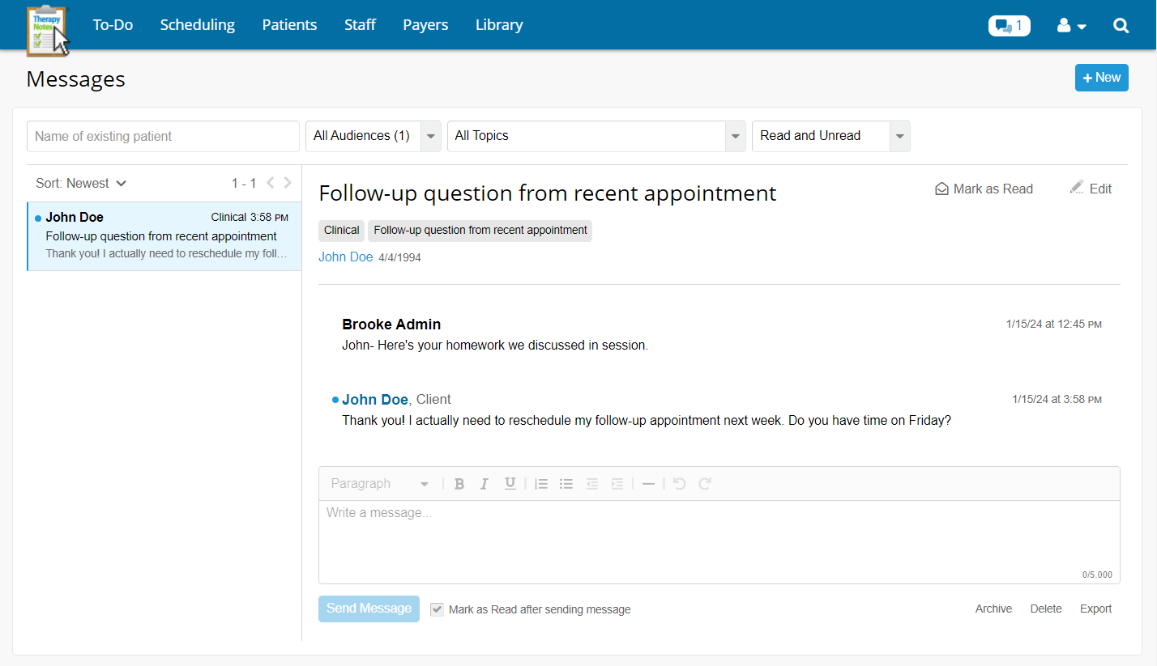Click the Messages page heading
The height and width of the screenshot is (666, 1157).
point(75,79)
